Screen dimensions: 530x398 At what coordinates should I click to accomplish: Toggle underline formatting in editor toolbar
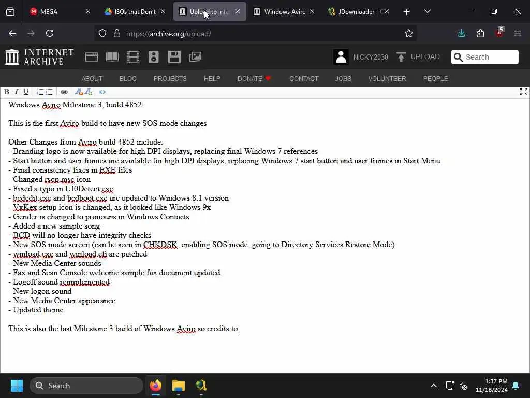(x=26, y=92)
